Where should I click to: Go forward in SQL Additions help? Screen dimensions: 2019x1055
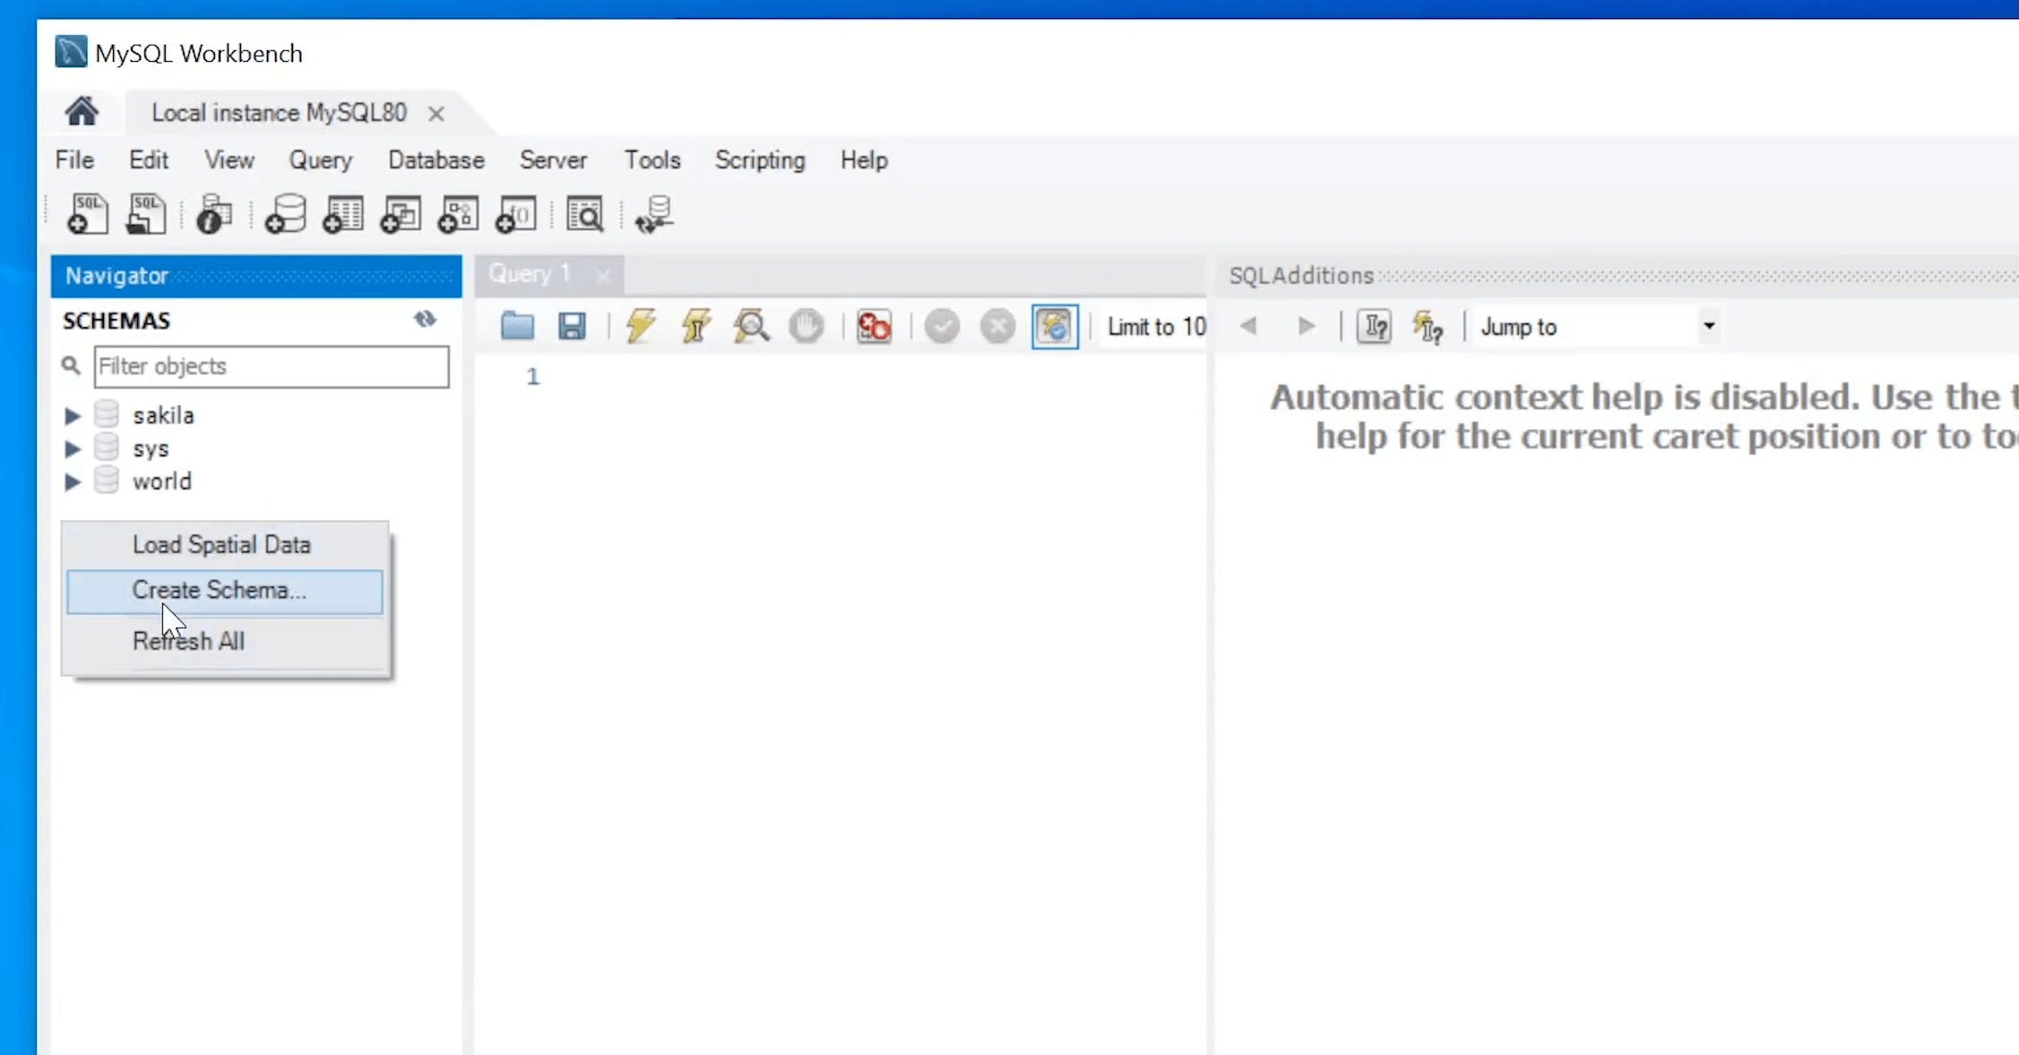[x=1307, y=326]
